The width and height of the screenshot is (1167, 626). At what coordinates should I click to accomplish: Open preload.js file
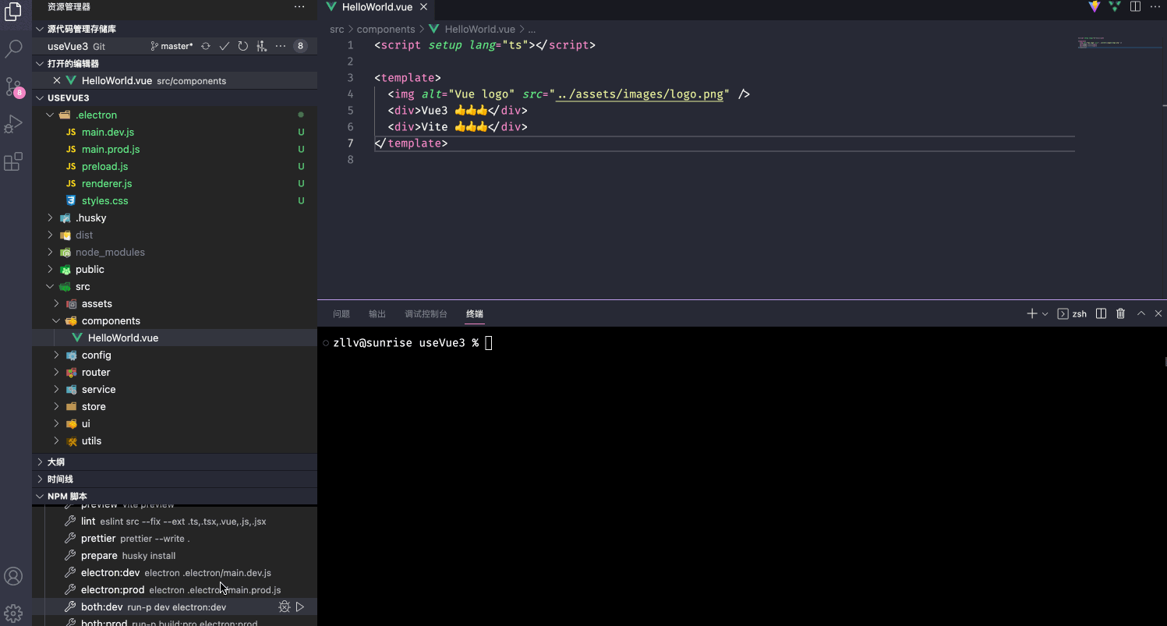tap(175, 166)
